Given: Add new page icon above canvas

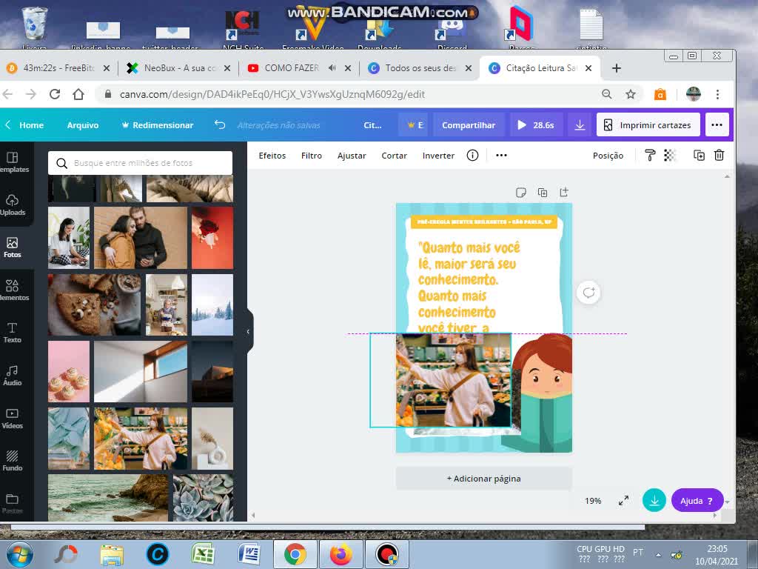Looking at the screenshot, I should (563, 192).
